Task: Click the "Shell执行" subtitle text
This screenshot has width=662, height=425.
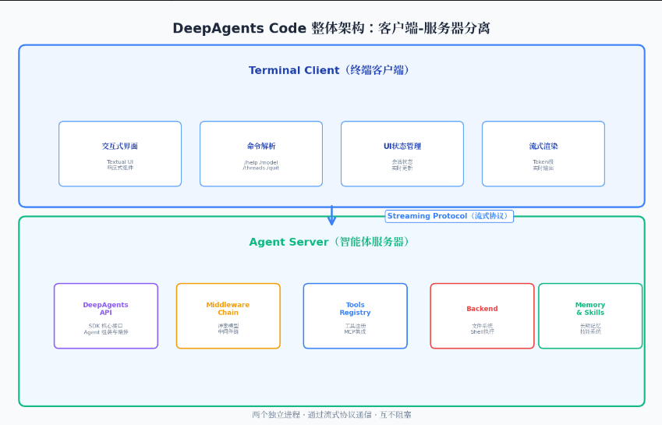Action: [x=482, y=331]
